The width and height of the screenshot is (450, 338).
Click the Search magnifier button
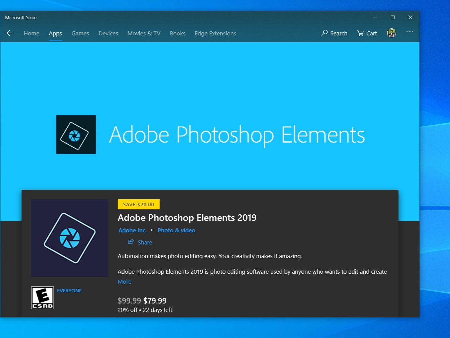[334, 33]
